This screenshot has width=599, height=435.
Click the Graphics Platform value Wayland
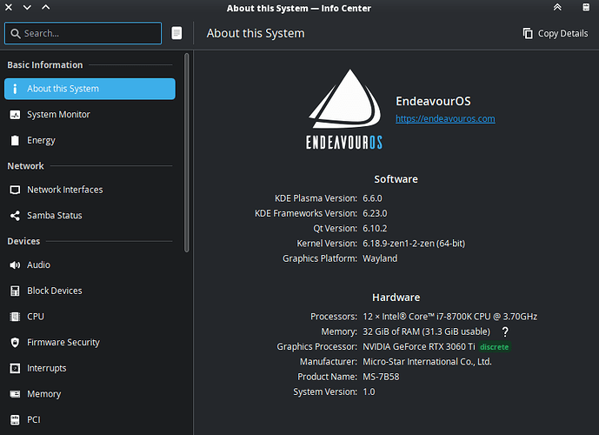[380, 258]
